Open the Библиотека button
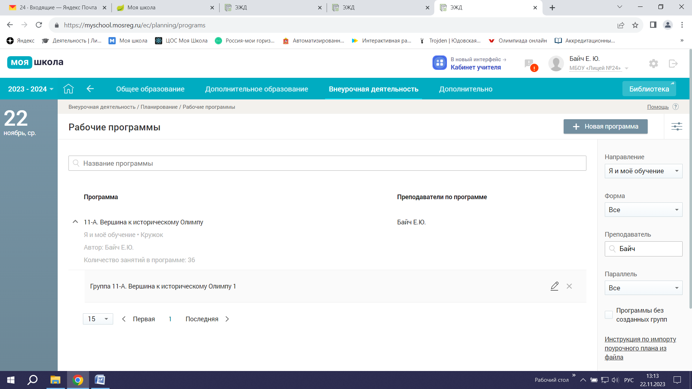The width and height of the screenshot is (692, 389). click(x=649, y=89)
